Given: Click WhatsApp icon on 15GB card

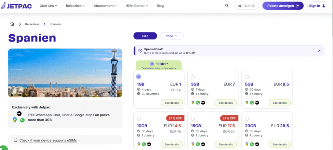Looking at the screenshot, I should (x=198, y=144).
